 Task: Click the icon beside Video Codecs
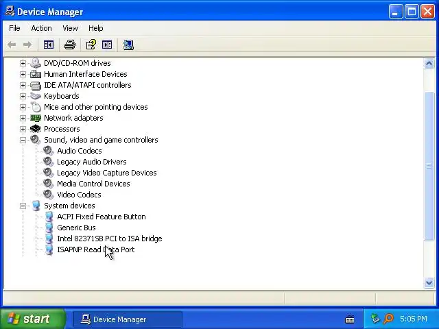coord(49,195)
